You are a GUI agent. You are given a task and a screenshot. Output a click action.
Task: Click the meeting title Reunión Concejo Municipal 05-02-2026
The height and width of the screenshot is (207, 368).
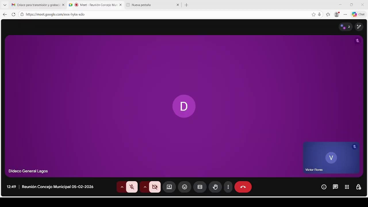tap(57, 187)
